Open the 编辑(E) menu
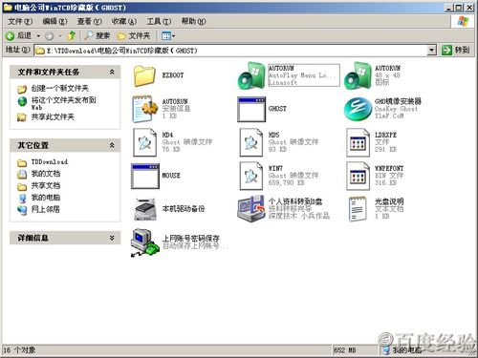The image size is (478, 358). pyautogui.click(x=54, y=21)
